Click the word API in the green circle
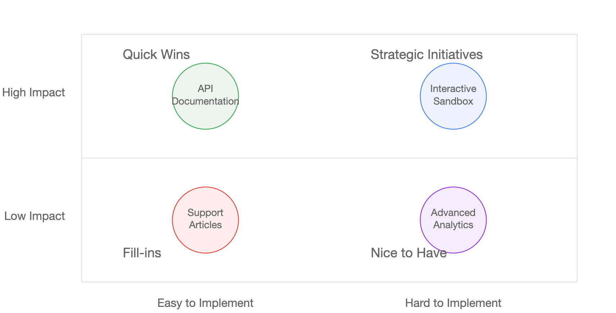This screenshot has height=313, width=616. coord(205,89)
